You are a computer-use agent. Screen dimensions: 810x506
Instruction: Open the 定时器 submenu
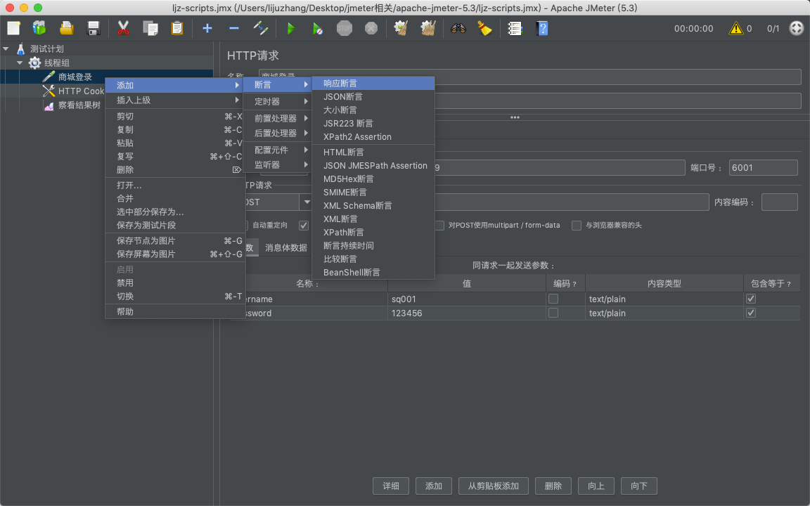point(278,102)
